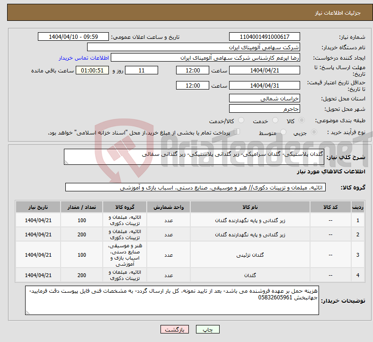Click the تاریخ نیاز column header
This screenshot has width=373, height=342.
click(38, 207)
